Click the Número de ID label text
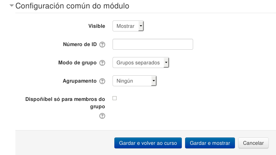 (80, 45)
